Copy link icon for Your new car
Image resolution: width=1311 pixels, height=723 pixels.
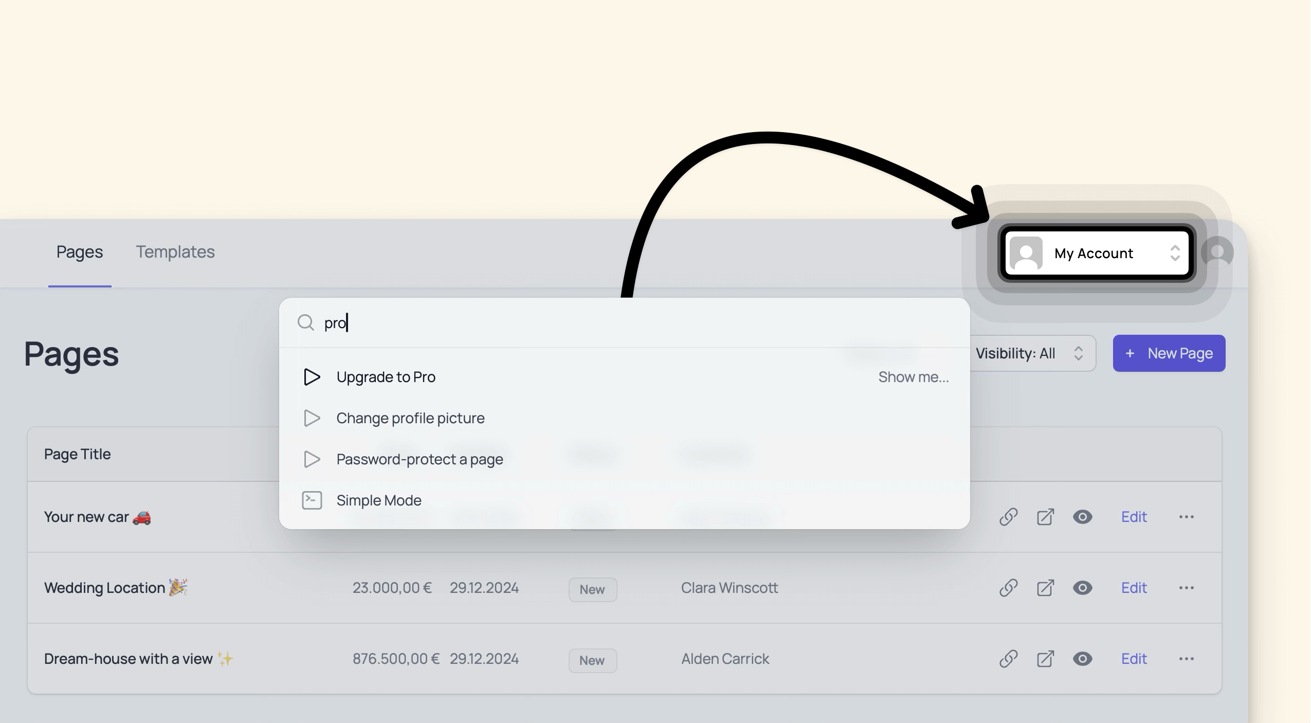click(1008, 517)
